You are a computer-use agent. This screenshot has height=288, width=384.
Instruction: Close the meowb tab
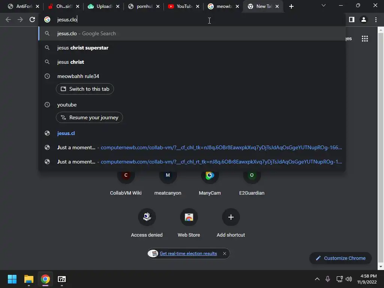(237, 6)
